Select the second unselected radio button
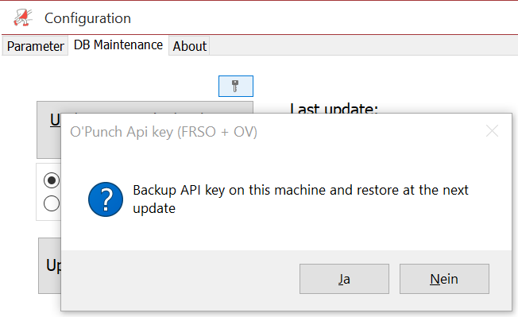The image size is (518, 317). (x=52, y=203)
